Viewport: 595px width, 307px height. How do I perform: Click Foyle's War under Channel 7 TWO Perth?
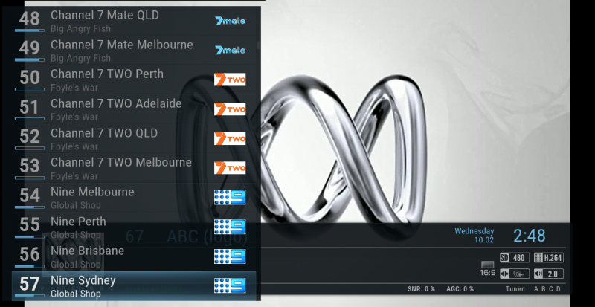[x=74, y=88]
